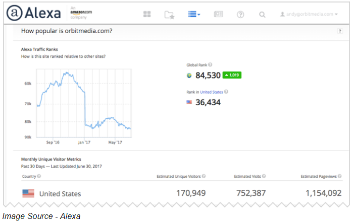Click the Alexa logo
Image resolution: width=353 pixels, height=222 pixels.
tap(34, 13)
